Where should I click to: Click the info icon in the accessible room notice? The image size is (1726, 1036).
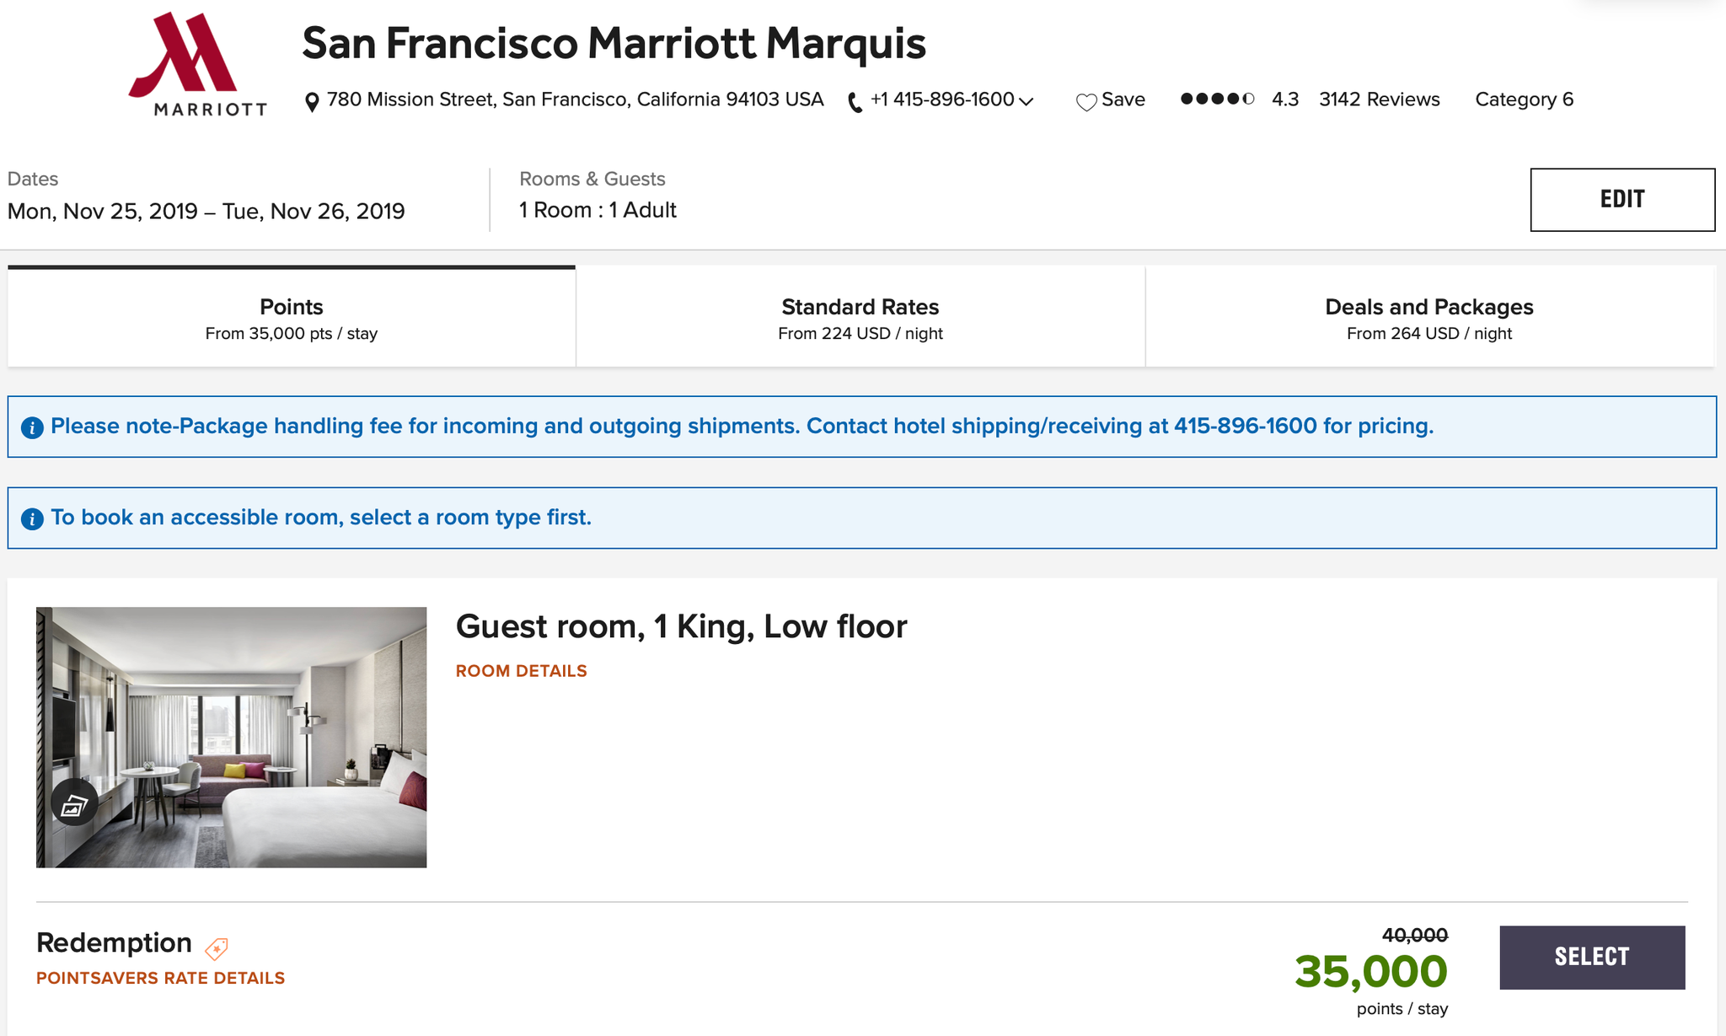32,518
